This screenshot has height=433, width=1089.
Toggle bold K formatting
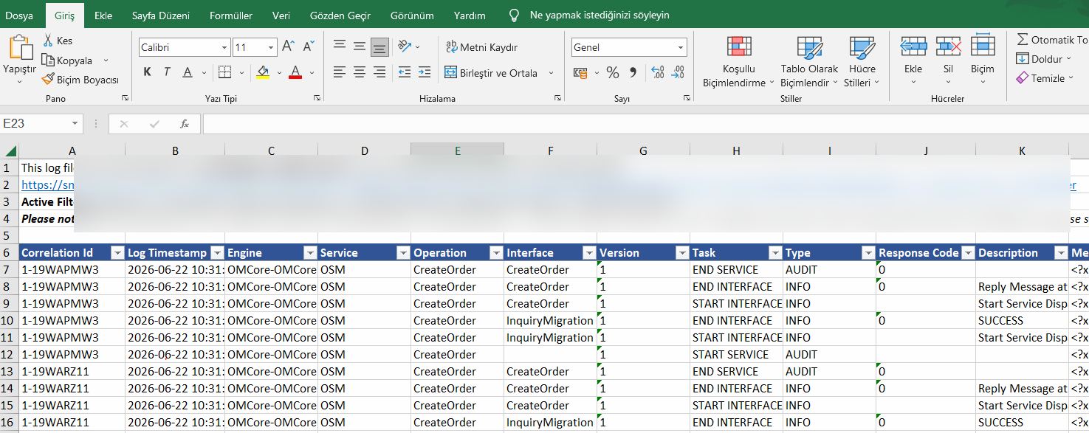click(x=147, y=72)
